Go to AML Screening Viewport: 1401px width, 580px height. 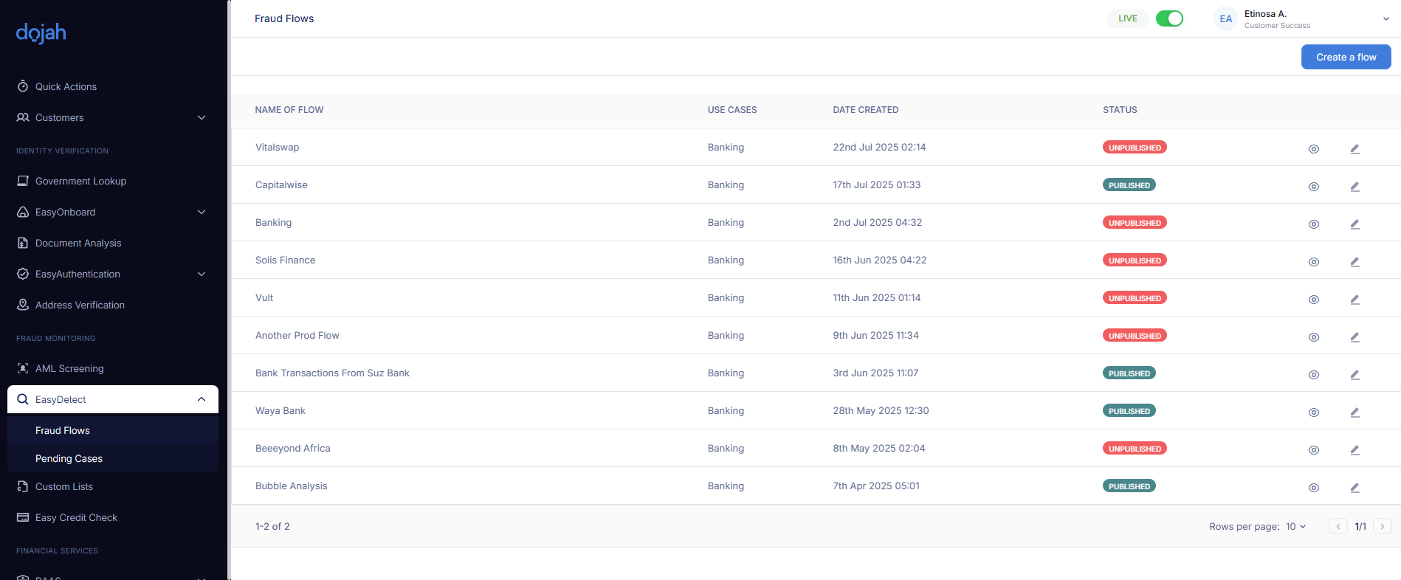click(69, 368)
